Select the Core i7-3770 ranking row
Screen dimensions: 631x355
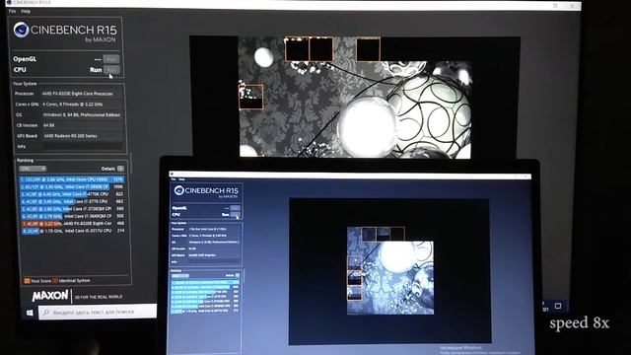click(72, 201)
